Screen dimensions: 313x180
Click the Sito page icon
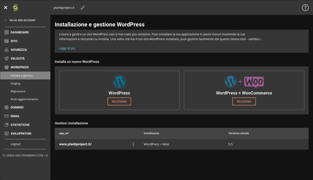7,41
